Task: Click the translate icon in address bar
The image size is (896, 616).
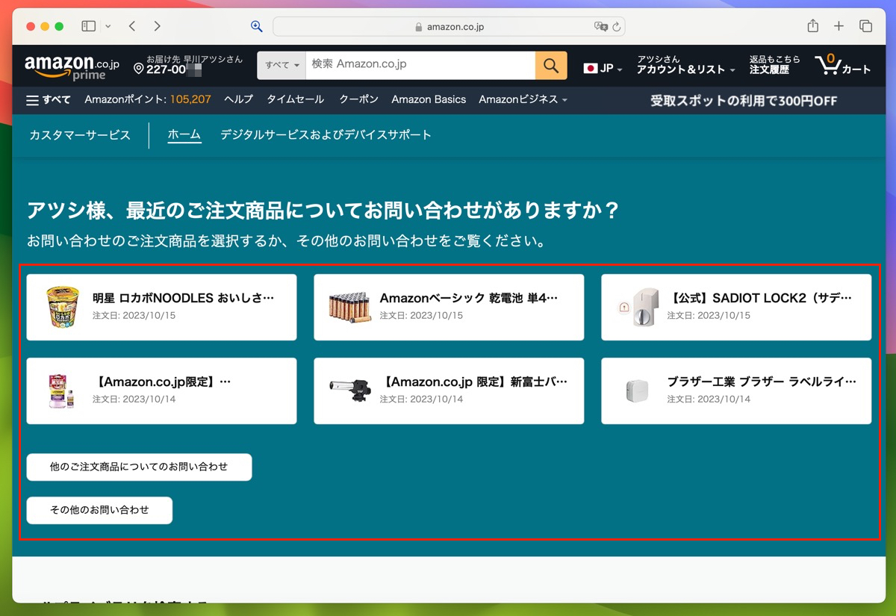Action: coord(600,27)
